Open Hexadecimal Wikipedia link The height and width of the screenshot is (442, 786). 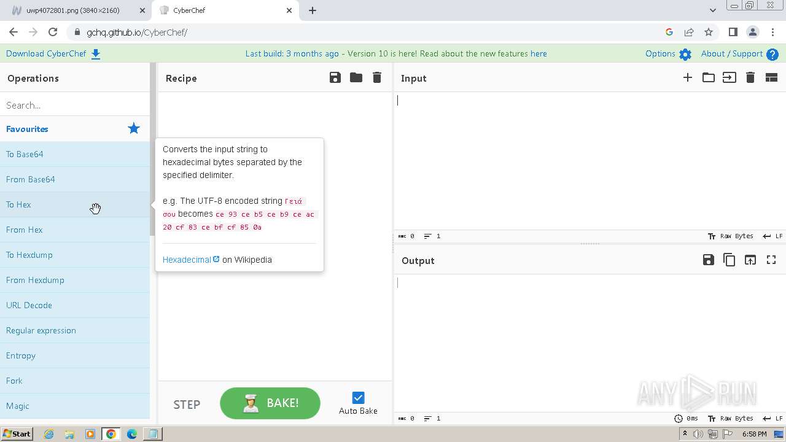pyautogui.click(x=191, y=260)
